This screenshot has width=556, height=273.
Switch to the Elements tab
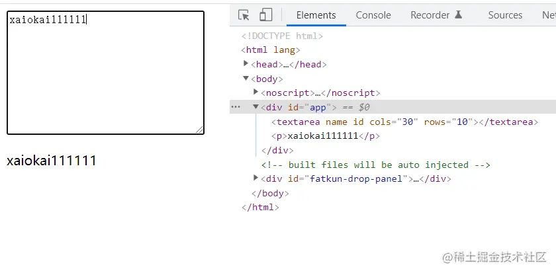pos(316,15)
